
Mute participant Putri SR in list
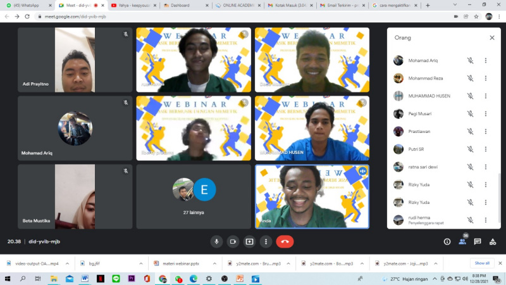click(x=470, y=149)
